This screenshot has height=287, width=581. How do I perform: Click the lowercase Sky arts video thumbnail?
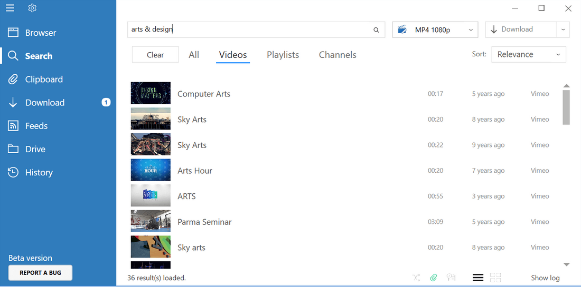pyautogui.click(x=151, y=247)
